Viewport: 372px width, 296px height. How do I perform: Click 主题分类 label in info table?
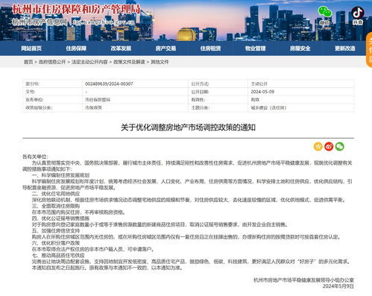[x=200, y=107]
